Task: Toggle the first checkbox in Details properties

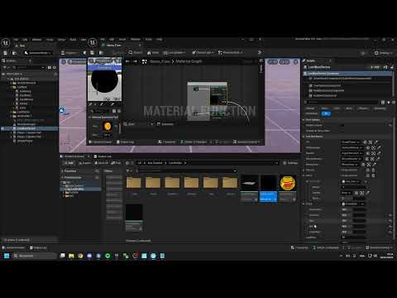Action: click(x=342, y=125)
